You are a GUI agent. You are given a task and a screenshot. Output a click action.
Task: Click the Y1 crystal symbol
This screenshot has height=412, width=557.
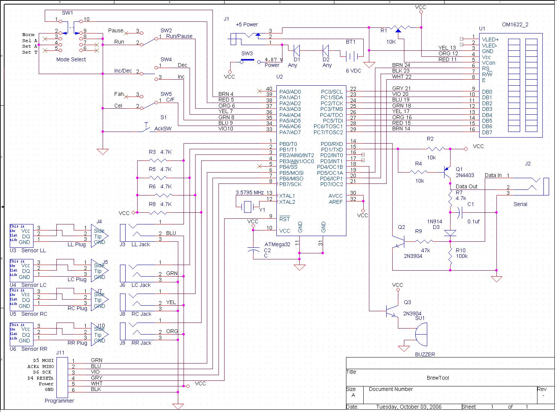(247, 206)
